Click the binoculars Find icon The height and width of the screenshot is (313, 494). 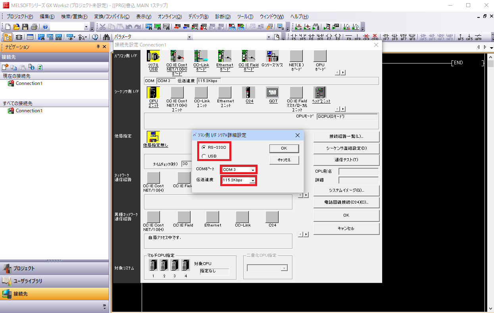106,37
